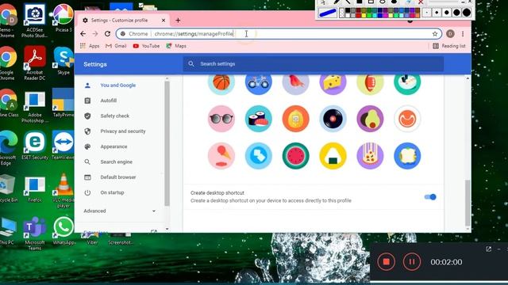Pick the onigiri rice ball avatar
Viewport: 508px width, 285px height.
333,156
